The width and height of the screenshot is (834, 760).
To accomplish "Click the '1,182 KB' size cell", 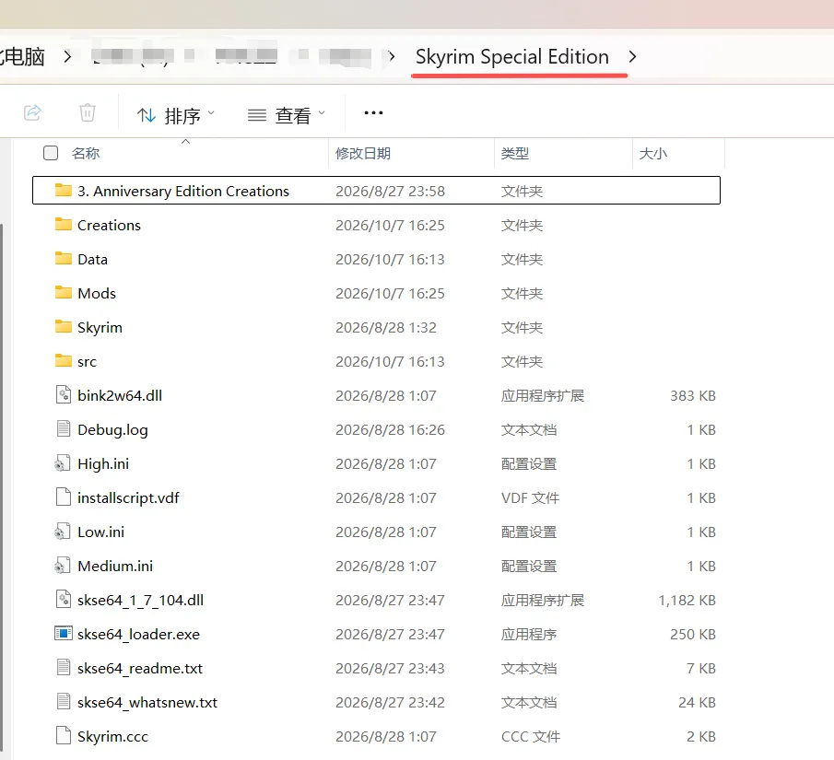I will [x=687, y=601].
